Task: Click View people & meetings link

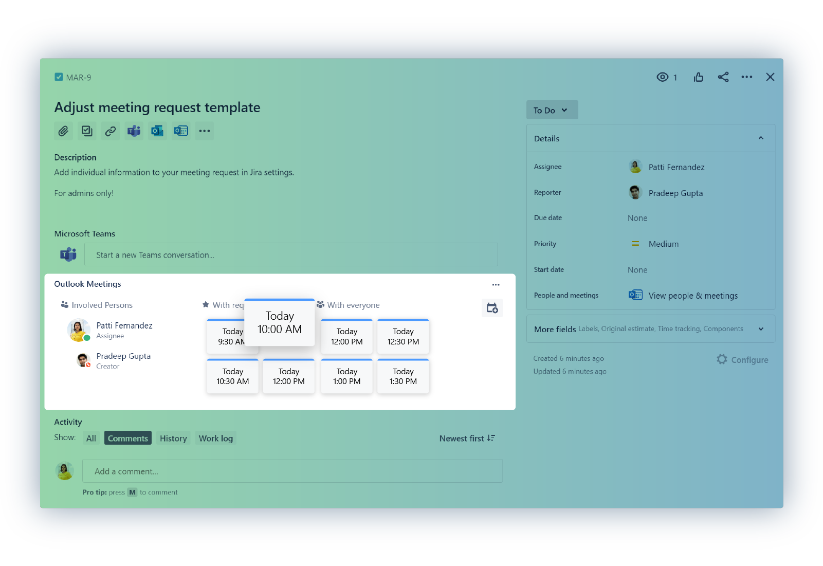Action: [x=692, y=296]
